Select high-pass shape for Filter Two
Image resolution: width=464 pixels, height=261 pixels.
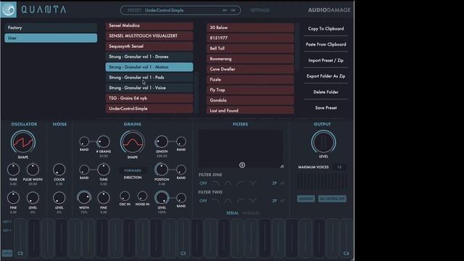(240, 201)
